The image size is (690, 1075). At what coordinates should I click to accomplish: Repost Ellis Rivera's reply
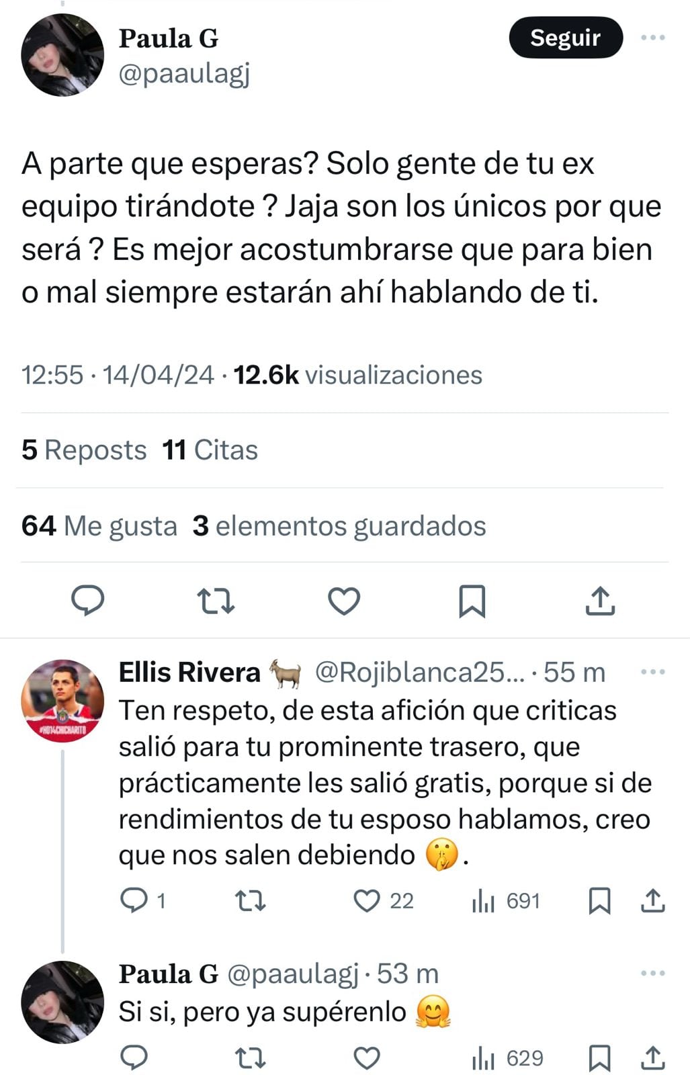pos(251,900)
